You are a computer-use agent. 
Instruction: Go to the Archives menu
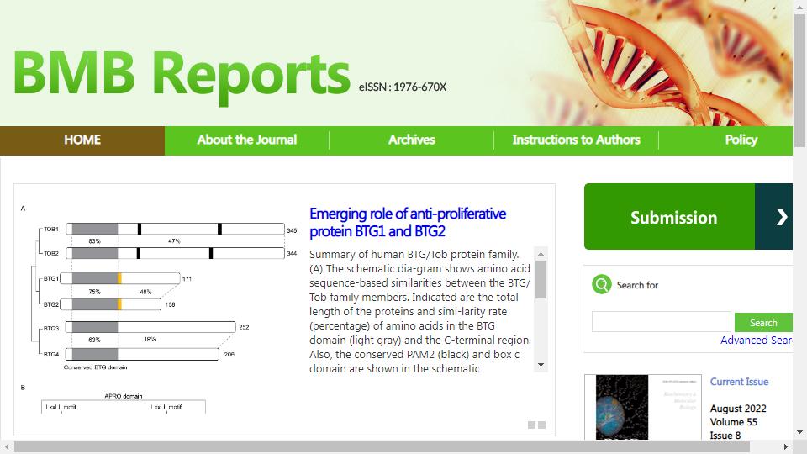click(x=412, y=140)
